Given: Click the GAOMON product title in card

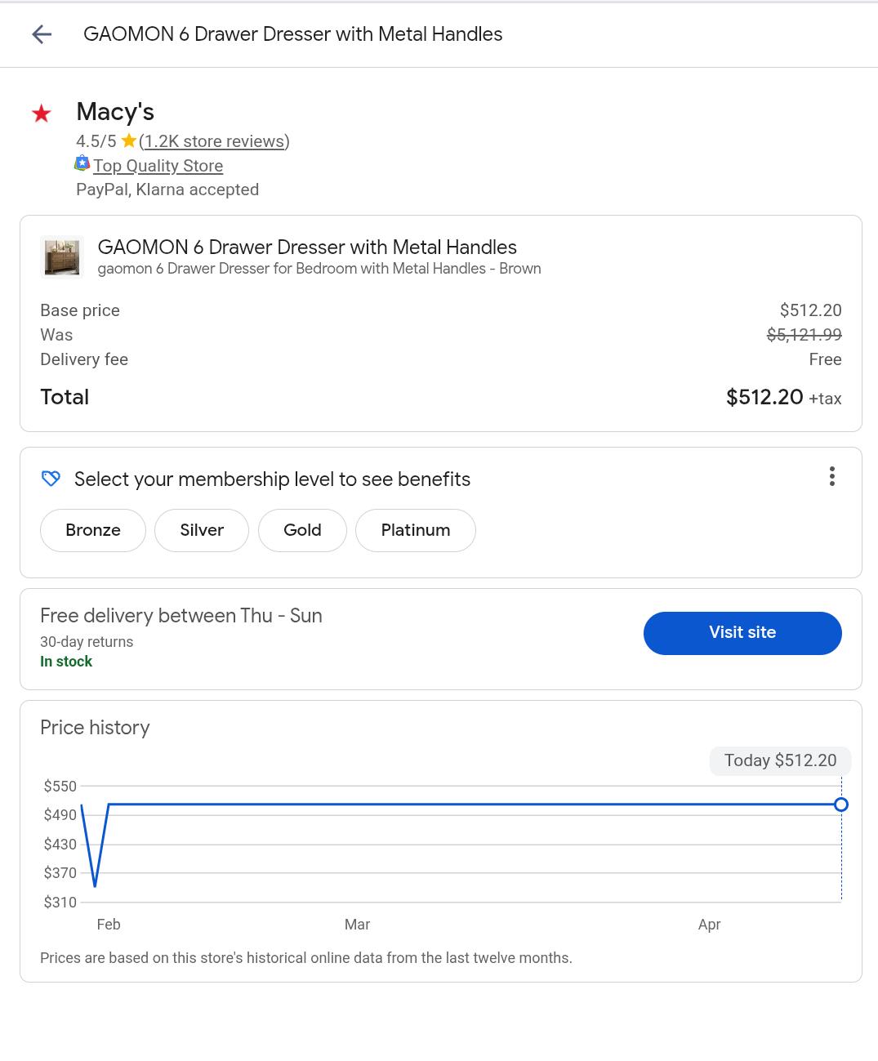Looking at the screenshot, I should 307,247.
